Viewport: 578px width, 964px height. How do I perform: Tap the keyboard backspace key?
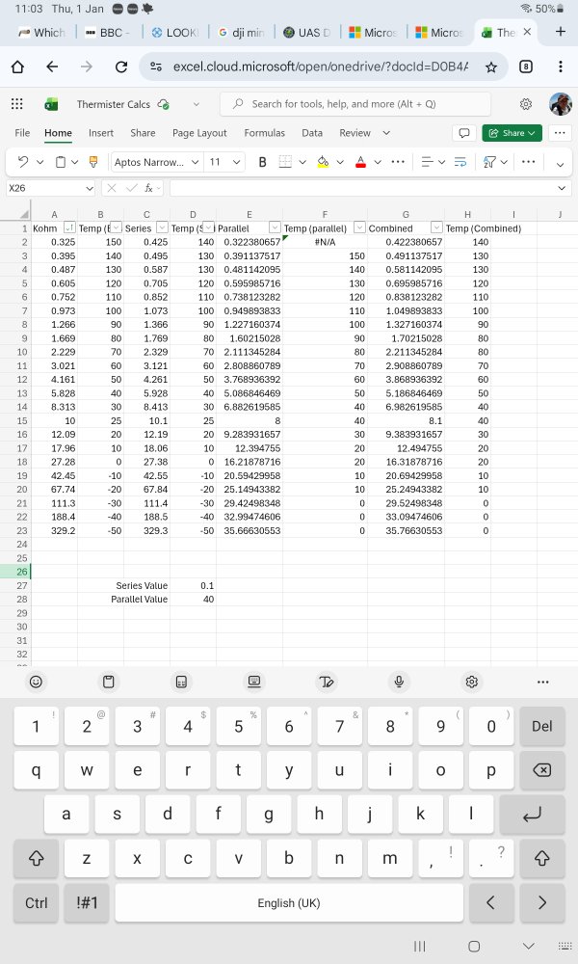[x=541, y=769]
